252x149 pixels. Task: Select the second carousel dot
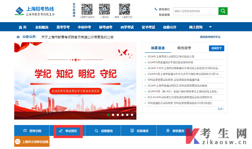coord(113,115)
